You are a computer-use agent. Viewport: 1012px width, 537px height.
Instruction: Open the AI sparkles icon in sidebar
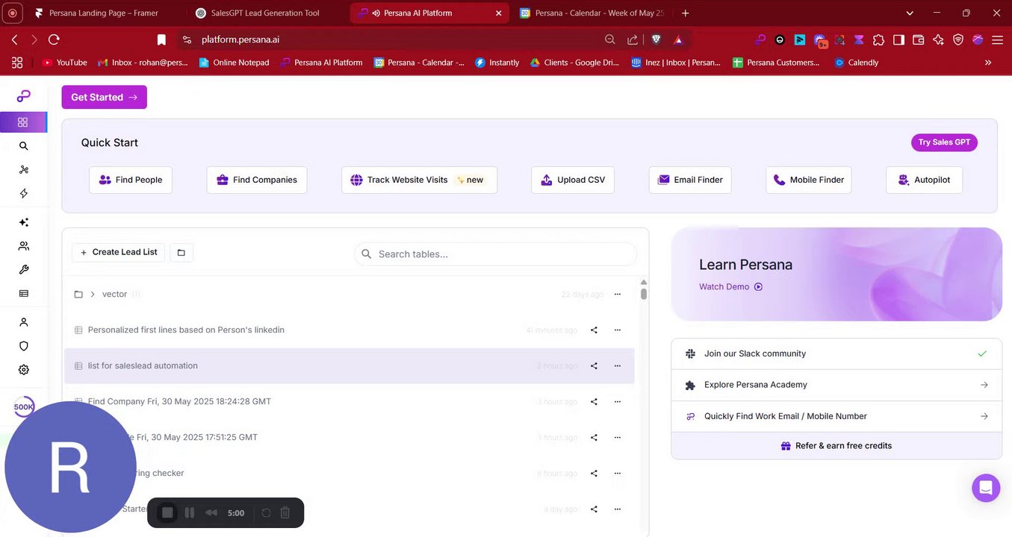(24, 222)
